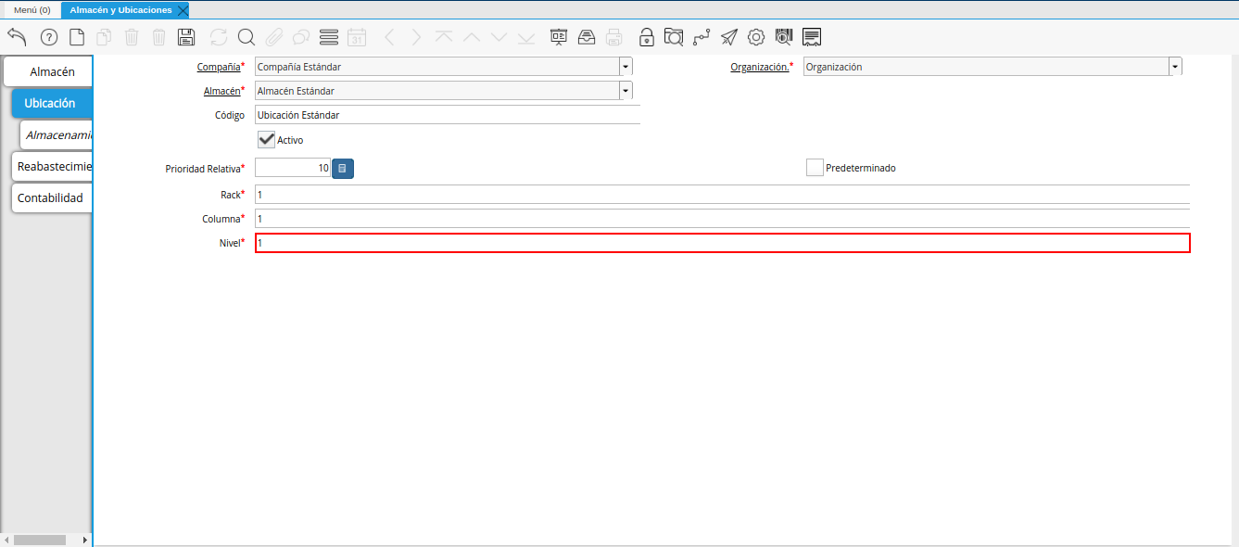1239x547 pixels.
Task: Click the Print printer icon
Action: [613, 37]
